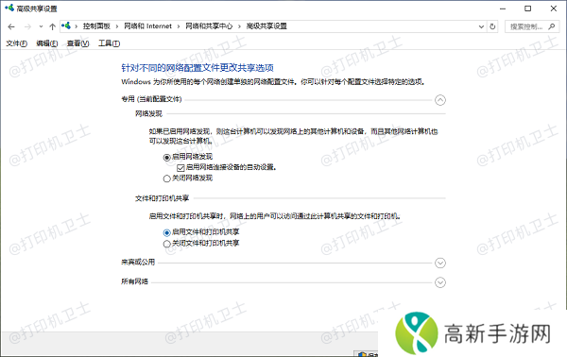
Task: Click the 文件和打印机共享 section label
Action: click(x=162, y=198)
